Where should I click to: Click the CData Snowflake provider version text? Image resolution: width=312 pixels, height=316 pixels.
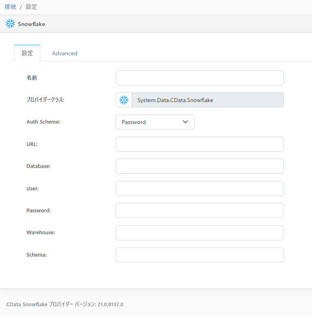(65, 304)
